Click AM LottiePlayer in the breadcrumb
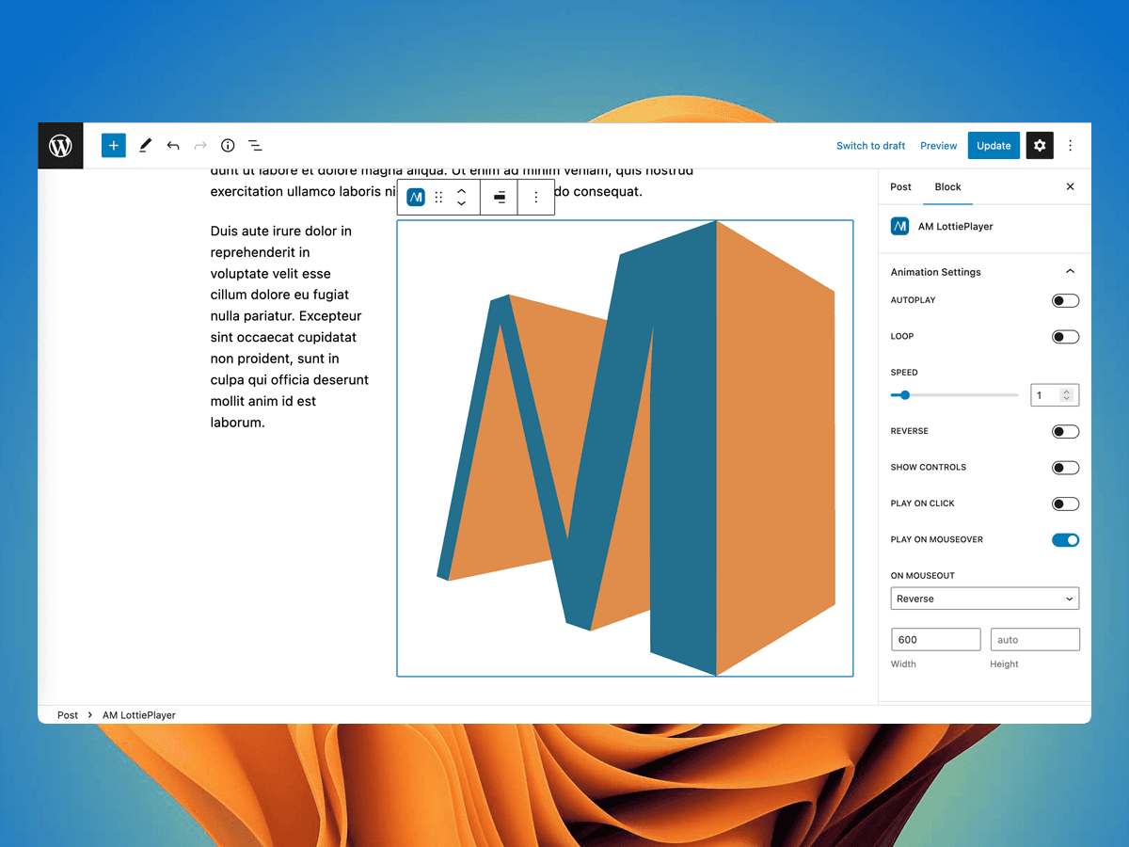1129x847 pixels. click(139, 715)
